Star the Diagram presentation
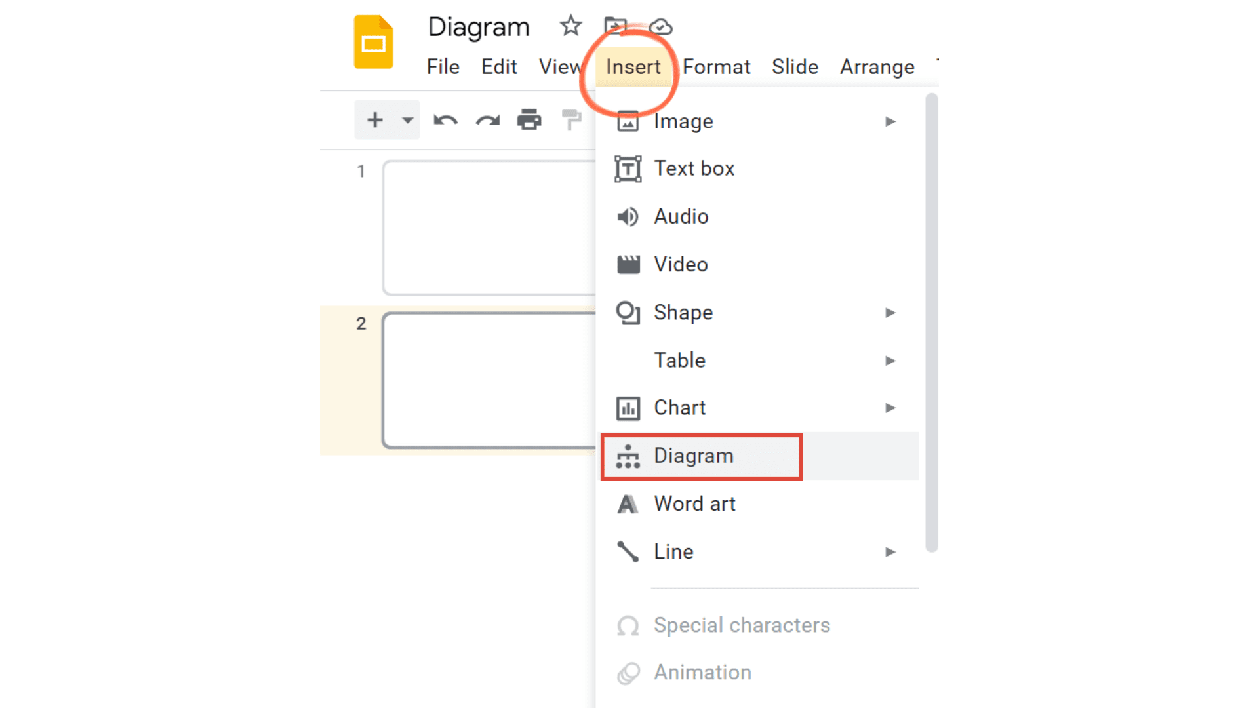Image resolution: width=1259 pixels, height=708 pixels. (x=569, y=27)
